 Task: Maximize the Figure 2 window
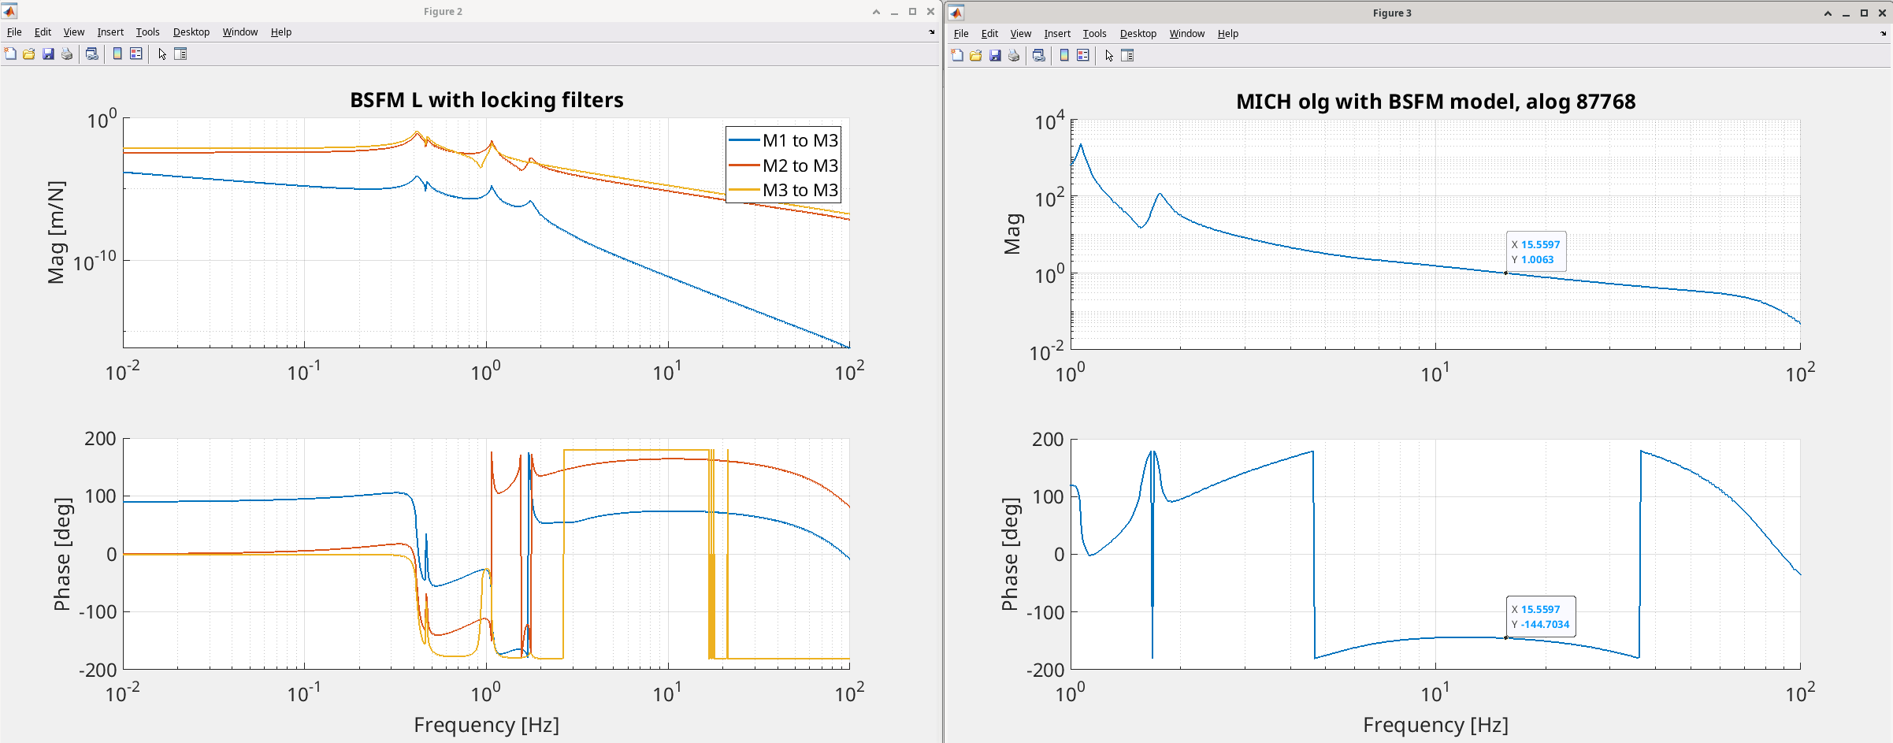(912, 12)
